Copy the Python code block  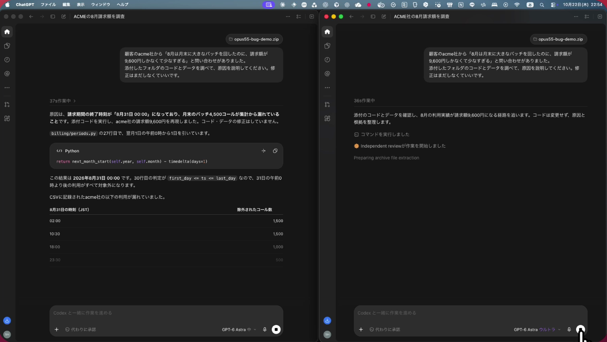(275, 151)
